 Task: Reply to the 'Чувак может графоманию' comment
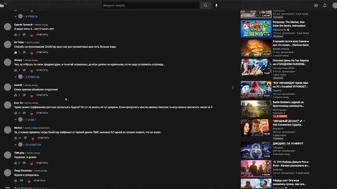[x=42, y=113]
